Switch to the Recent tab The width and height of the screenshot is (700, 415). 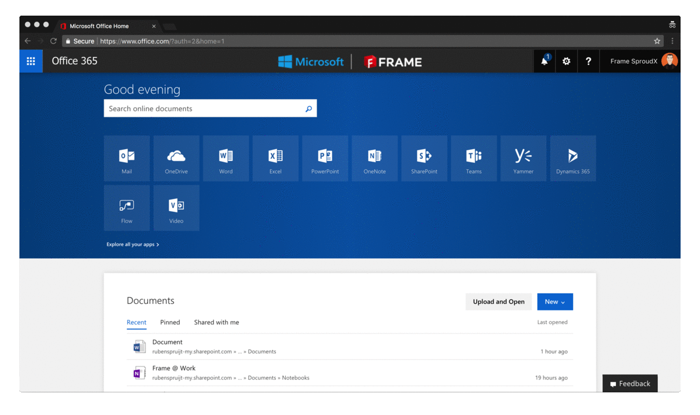136,322
